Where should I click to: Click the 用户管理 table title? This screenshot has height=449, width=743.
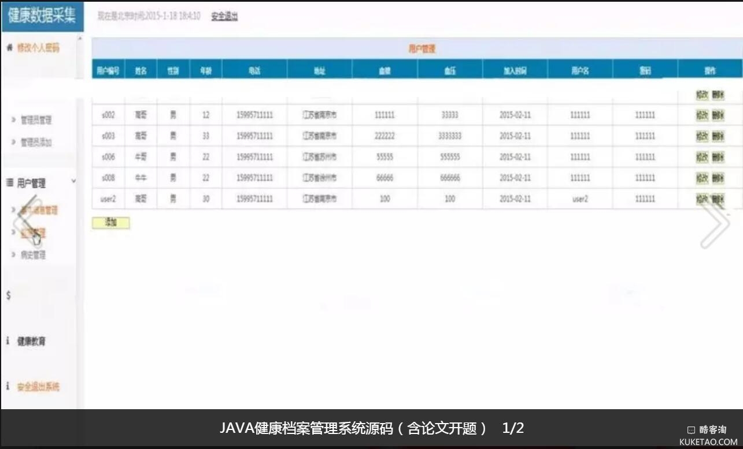[422, 49]
